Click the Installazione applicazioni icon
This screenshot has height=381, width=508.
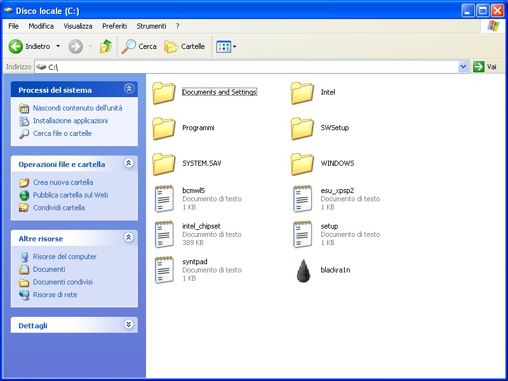tap(24, 121)
